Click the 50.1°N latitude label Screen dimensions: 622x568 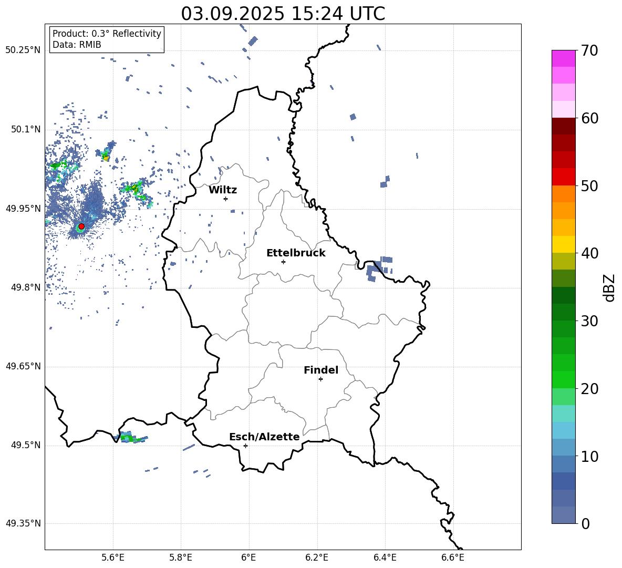[x=26, y=129]
